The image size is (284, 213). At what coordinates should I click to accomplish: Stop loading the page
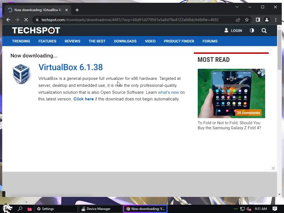tap(26, 20)
